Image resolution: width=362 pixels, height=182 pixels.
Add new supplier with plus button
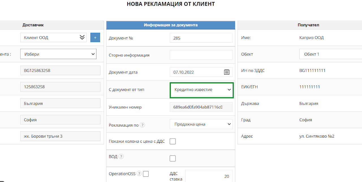[x=95, y=37]
